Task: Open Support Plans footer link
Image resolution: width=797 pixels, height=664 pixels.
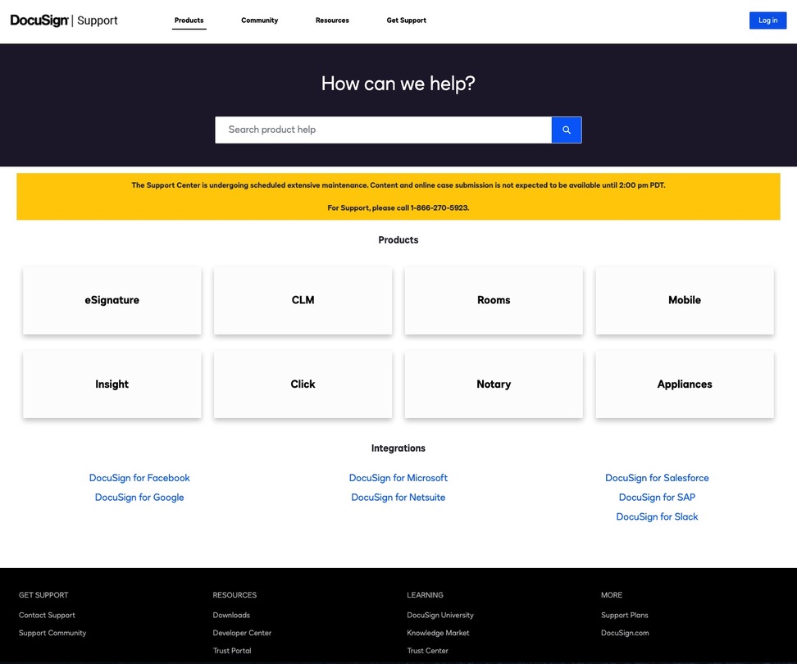Action: (625, 616)
